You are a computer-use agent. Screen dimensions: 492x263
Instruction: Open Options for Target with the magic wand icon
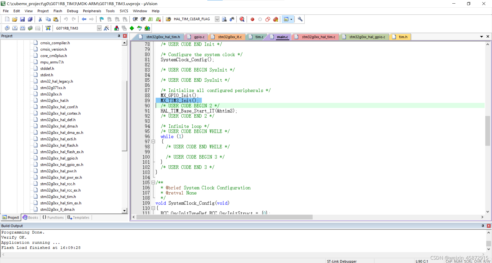pos(107,28)
